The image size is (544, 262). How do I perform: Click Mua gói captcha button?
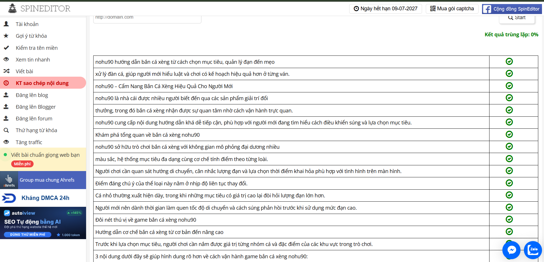tap(452, 9)
